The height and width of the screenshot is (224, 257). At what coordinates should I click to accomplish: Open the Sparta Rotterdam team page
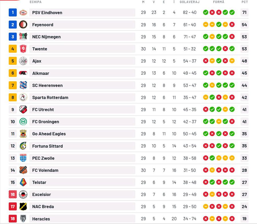[50, 97]
